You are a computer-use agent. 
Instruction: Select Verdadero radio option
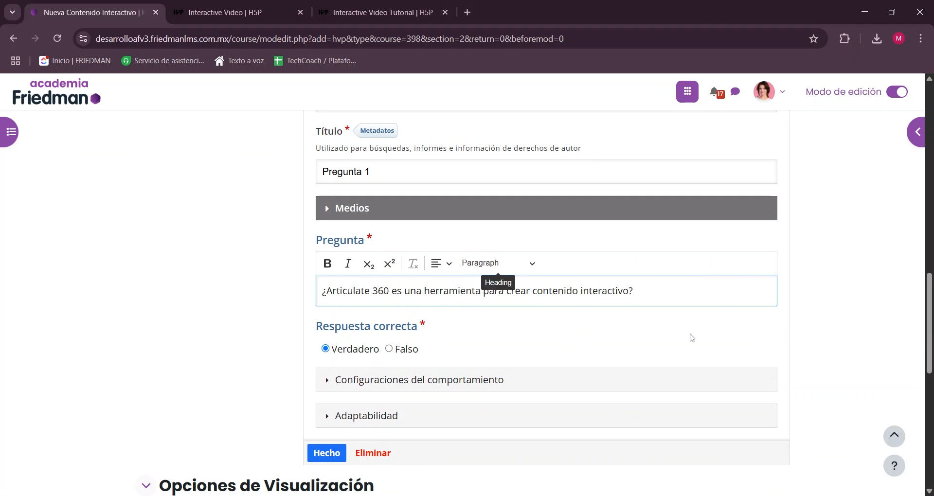point(325,349)
